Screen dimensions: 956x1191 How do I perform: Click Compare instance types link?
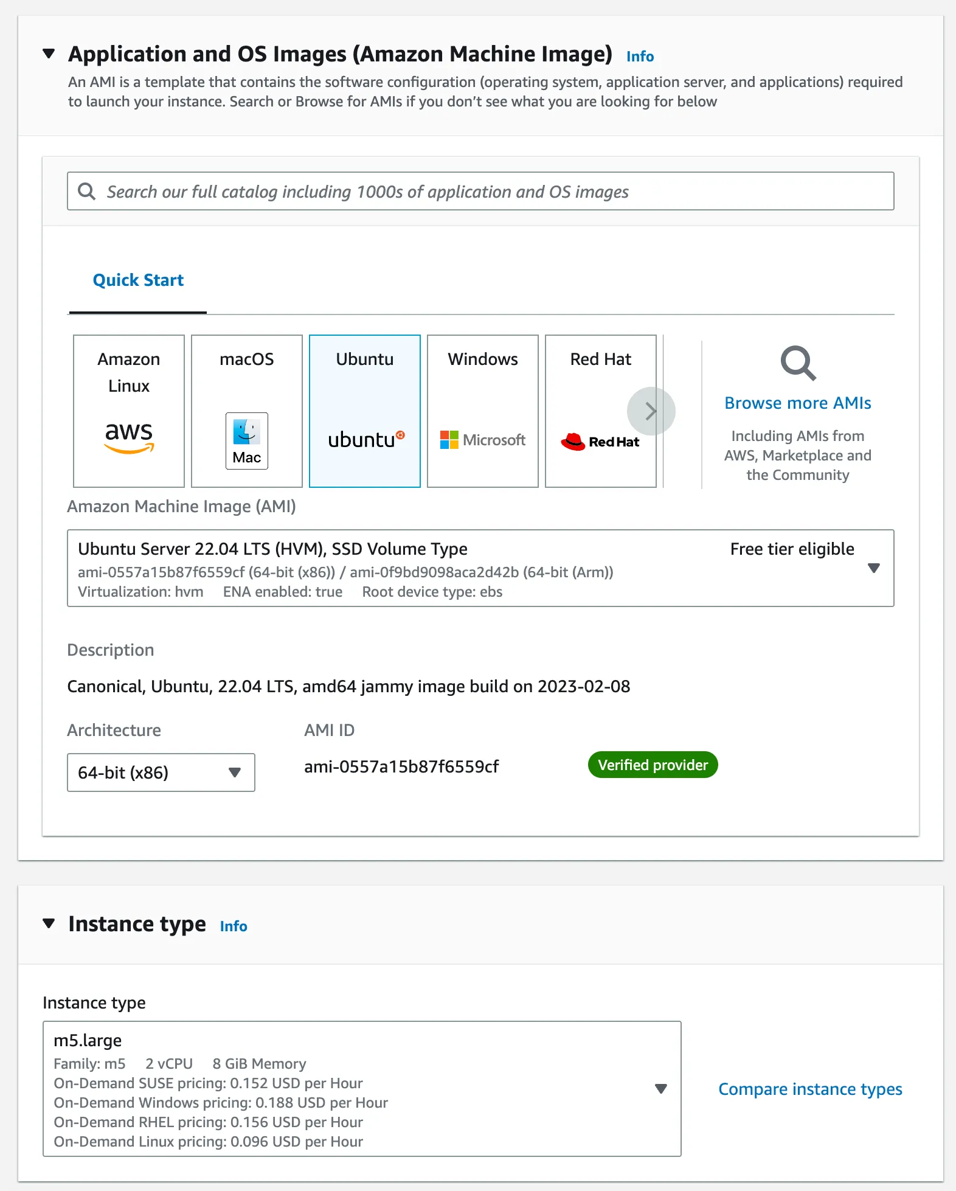click(810, 1089)
